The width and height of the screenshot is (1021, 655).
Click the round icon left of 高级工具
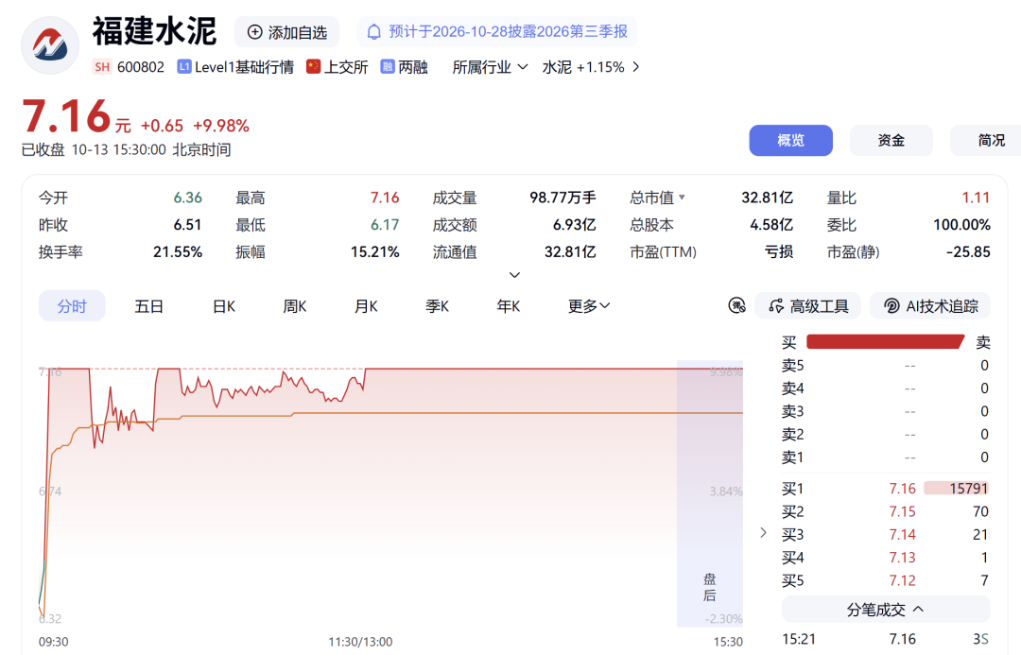736,305
